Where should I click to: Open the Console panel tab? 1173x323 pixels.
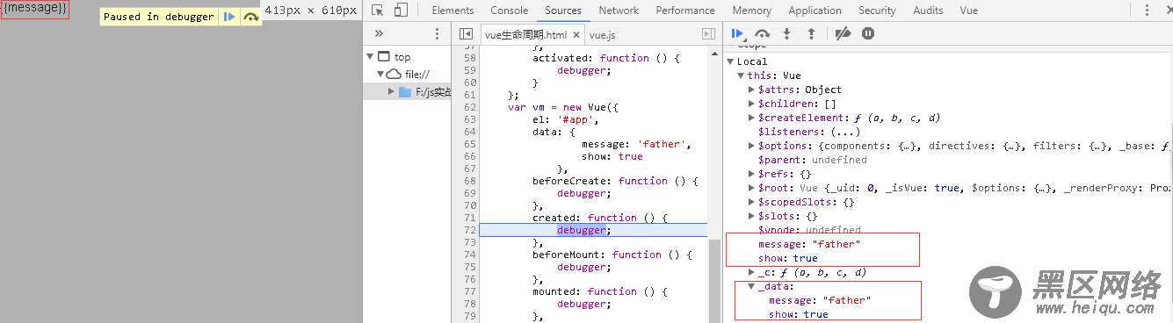click(509, 11)
